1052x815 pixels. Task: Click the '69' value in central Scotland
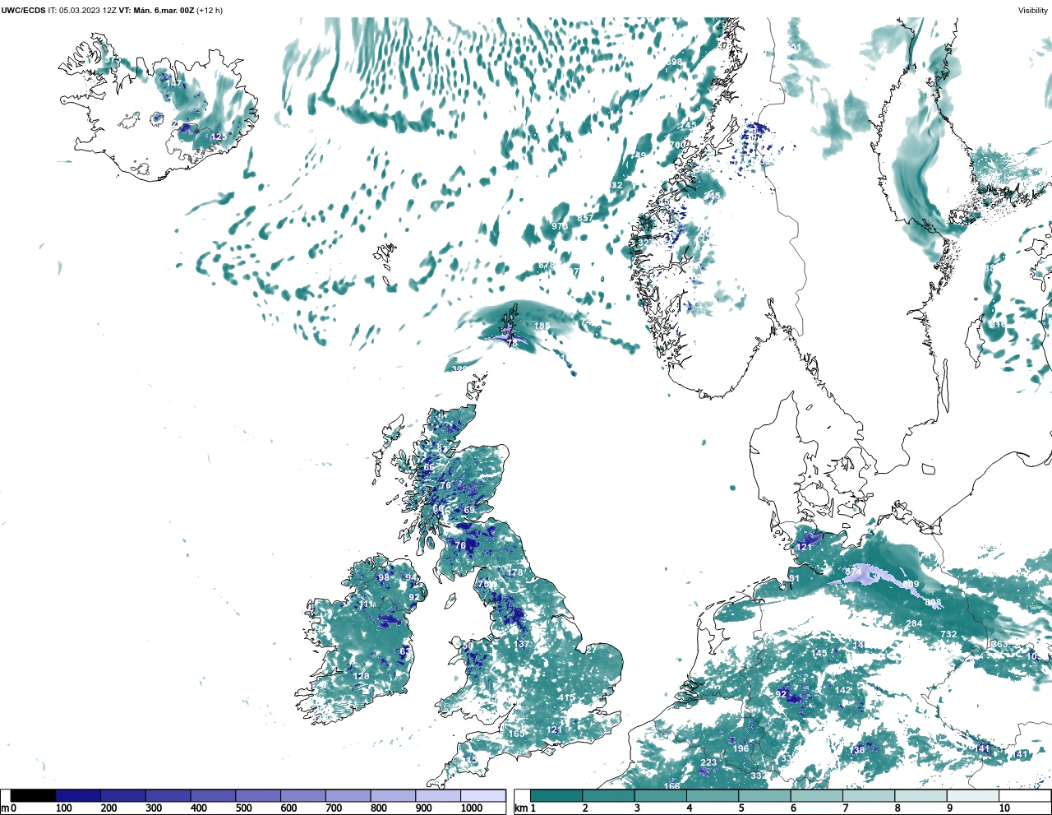tap(469, 510)
